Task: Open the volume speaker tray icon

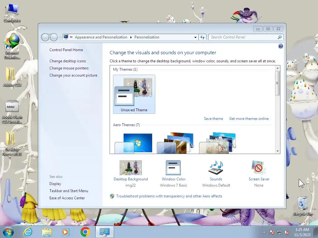Action: point(287,232)
